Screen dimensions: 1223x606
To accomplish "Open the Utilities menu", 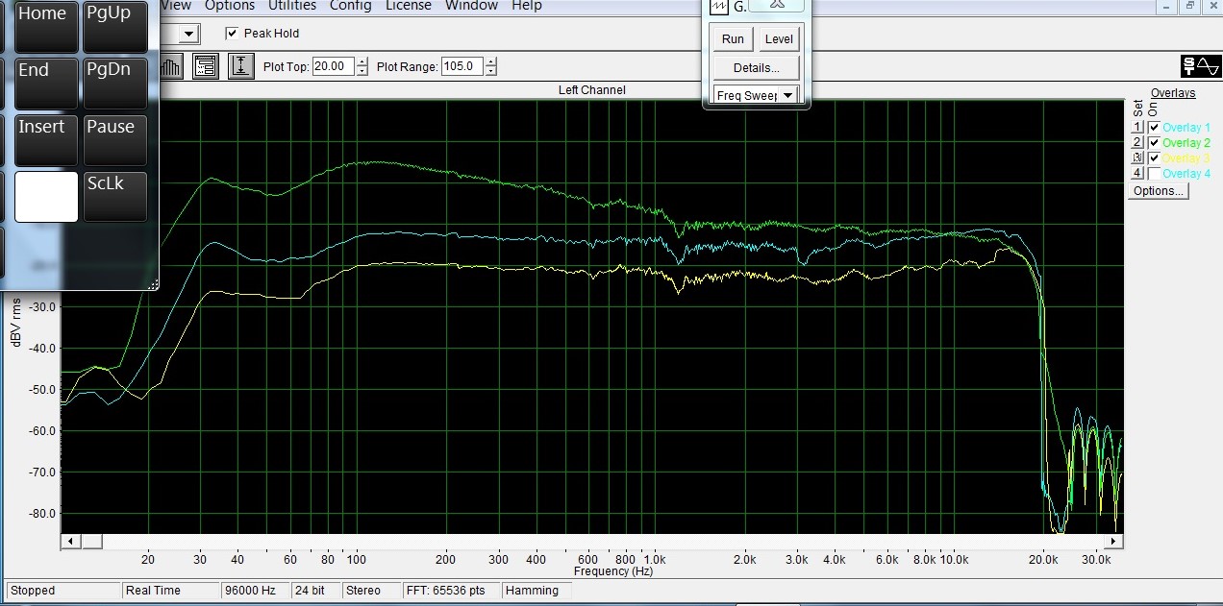I will [x=291, y=6].
